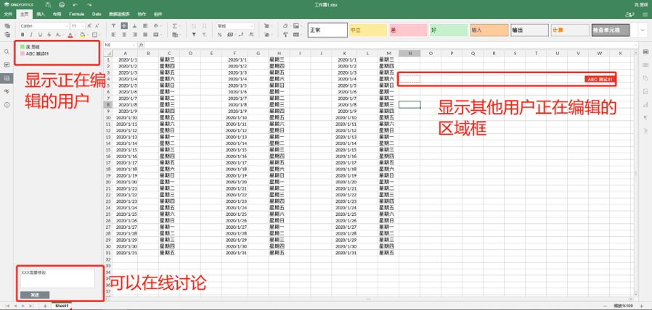Select the Sheet1 worksheet tab
Viewport: 652px width, 310px height.
(x=62, y=306)
